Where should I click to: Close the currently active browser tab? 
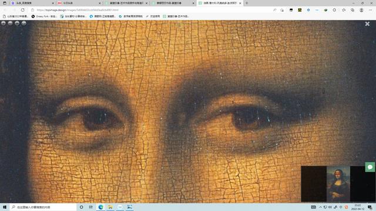point(240,3)
